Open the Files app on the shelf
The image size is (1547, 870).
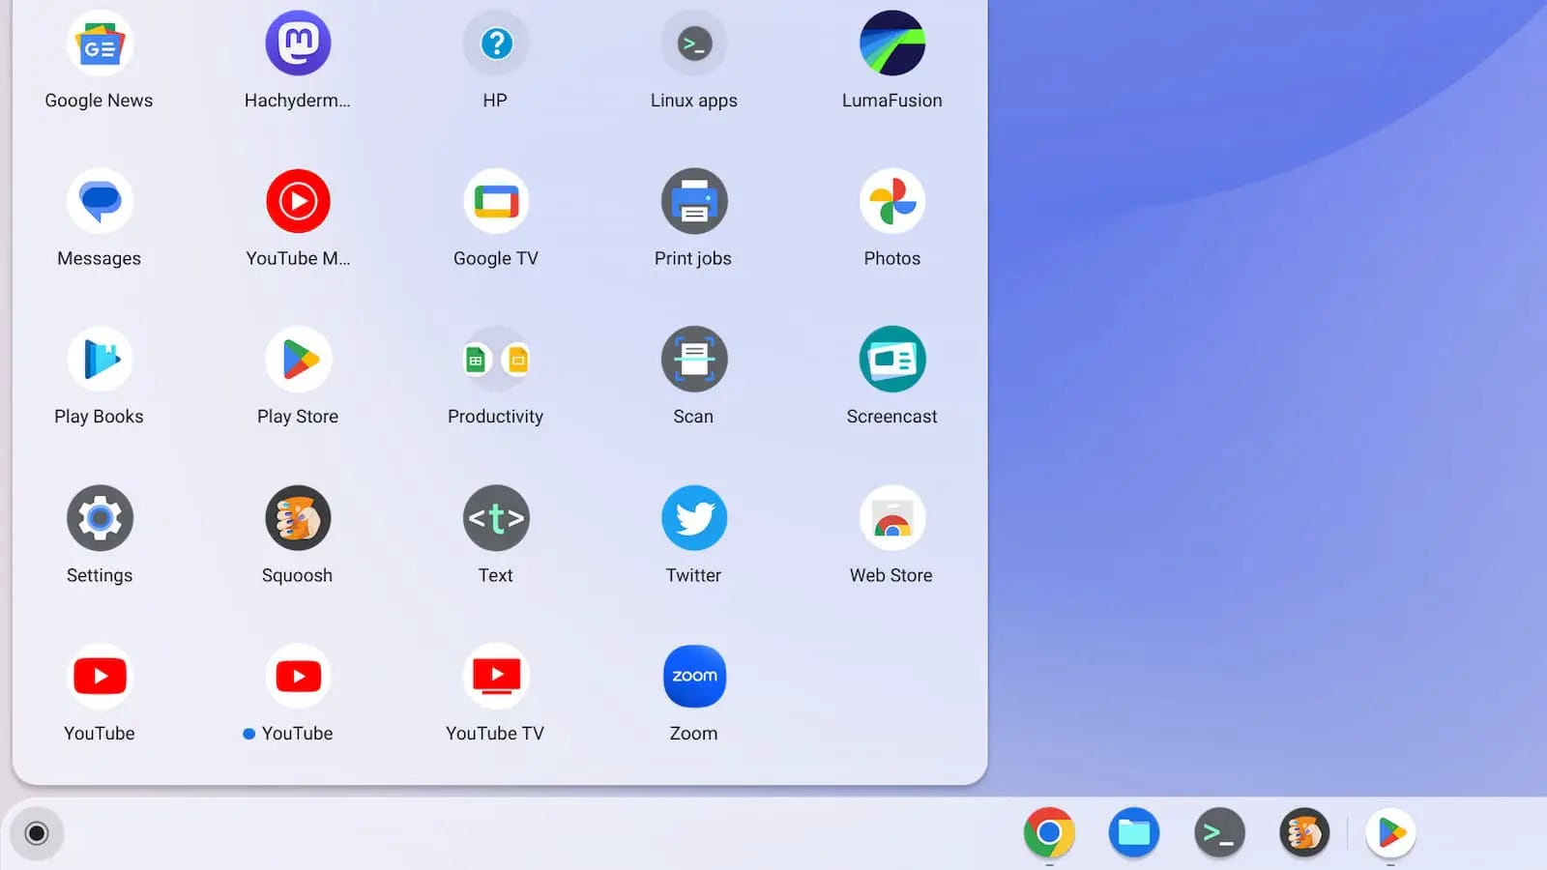click(x=1134, y=832)
